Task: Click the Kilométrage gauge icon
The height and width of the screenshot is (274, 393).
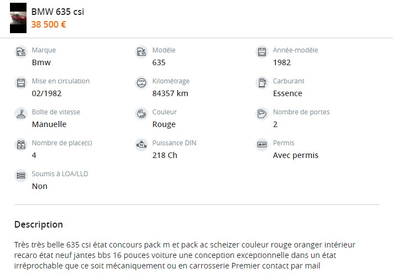Action: [141, 83]
